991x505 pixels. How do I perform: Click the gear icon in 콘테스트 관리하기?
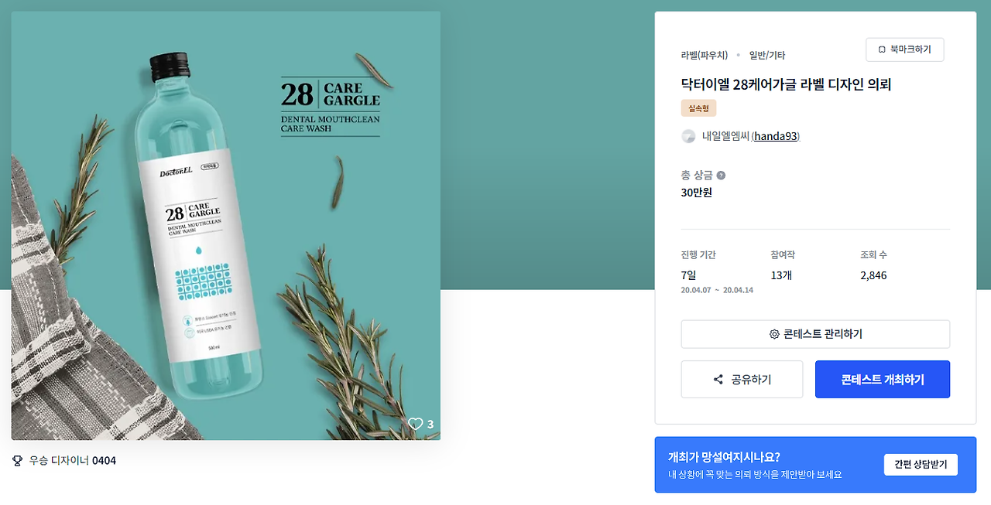point(774,334)
